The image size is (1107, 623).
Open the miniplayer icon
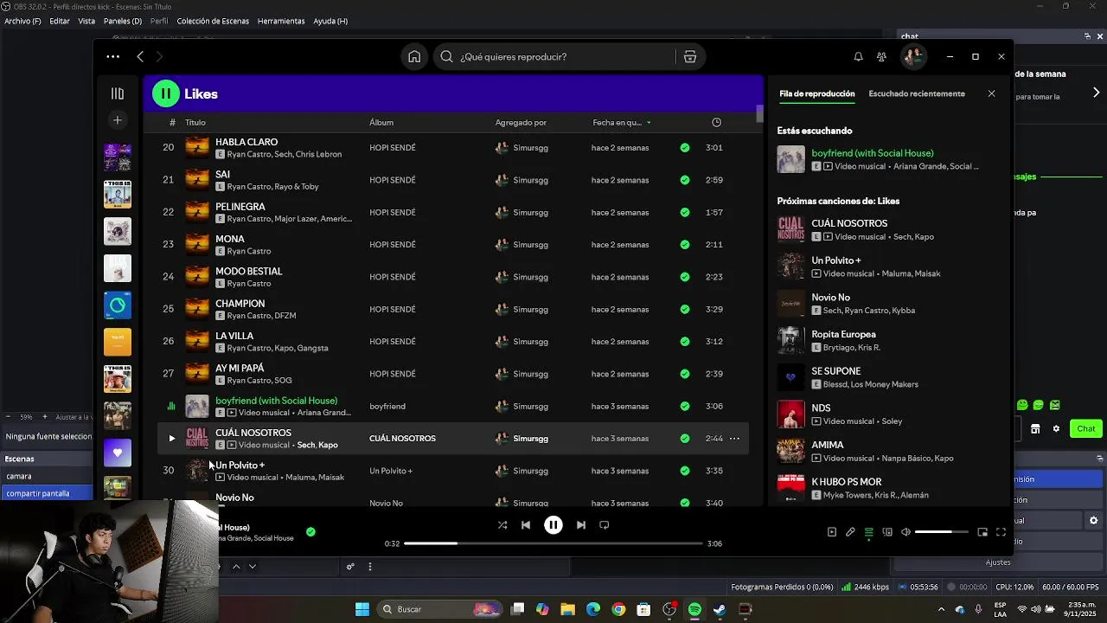click(982, 532)
